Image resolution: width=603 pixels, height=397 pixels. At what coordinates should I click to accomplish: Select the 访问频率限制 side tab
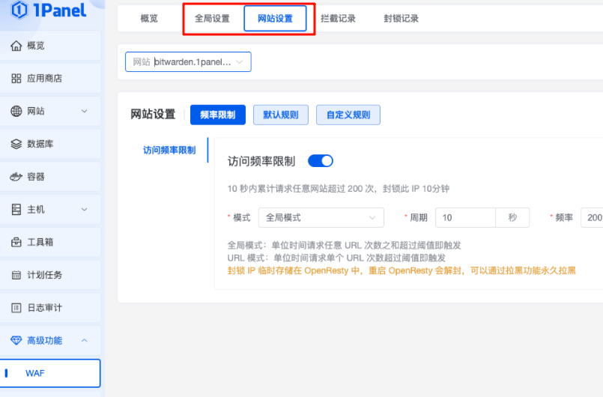click(x=169, y=150)
